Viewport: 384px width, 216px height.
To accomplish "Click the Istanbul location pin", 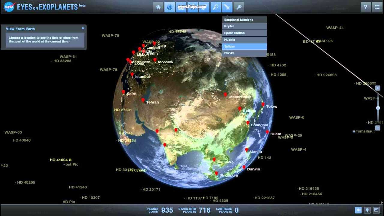I will coord(132,74).
